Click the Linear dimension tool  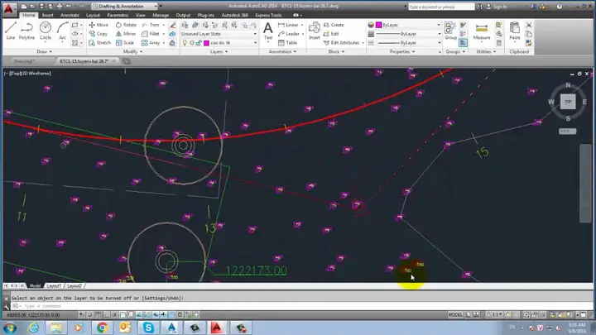[288, 25]
